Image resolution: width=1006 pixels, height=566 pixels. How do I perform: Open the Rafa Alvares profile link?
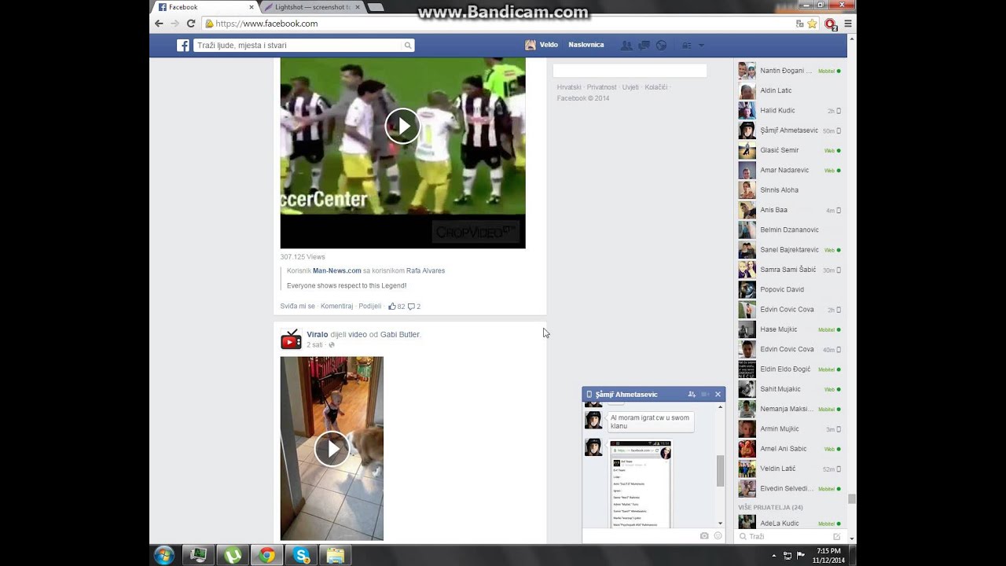425,270
